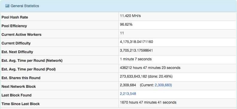This screenshot has width=237, height=109.
Task: Click the value 3,705,213.17598641
Action: tap(136, 50)
